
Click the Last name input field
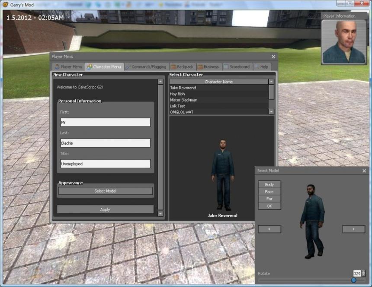click(x=106, y=143)
